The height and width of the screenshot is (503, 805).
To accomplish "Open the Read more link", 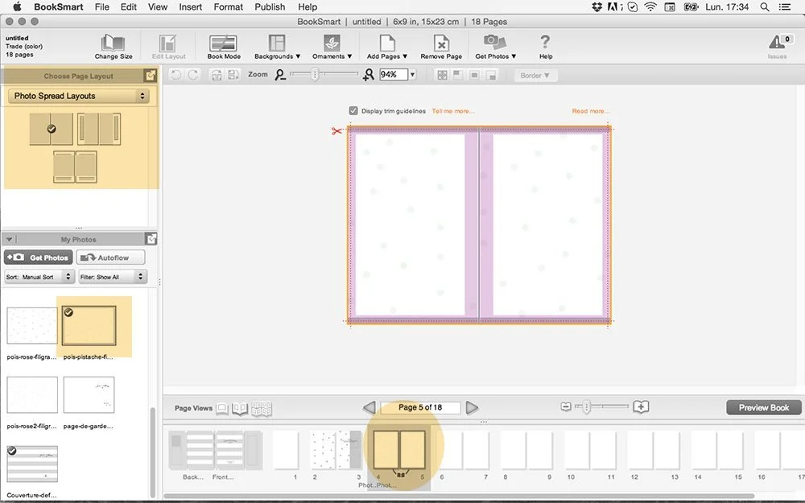I will (590, 111).
